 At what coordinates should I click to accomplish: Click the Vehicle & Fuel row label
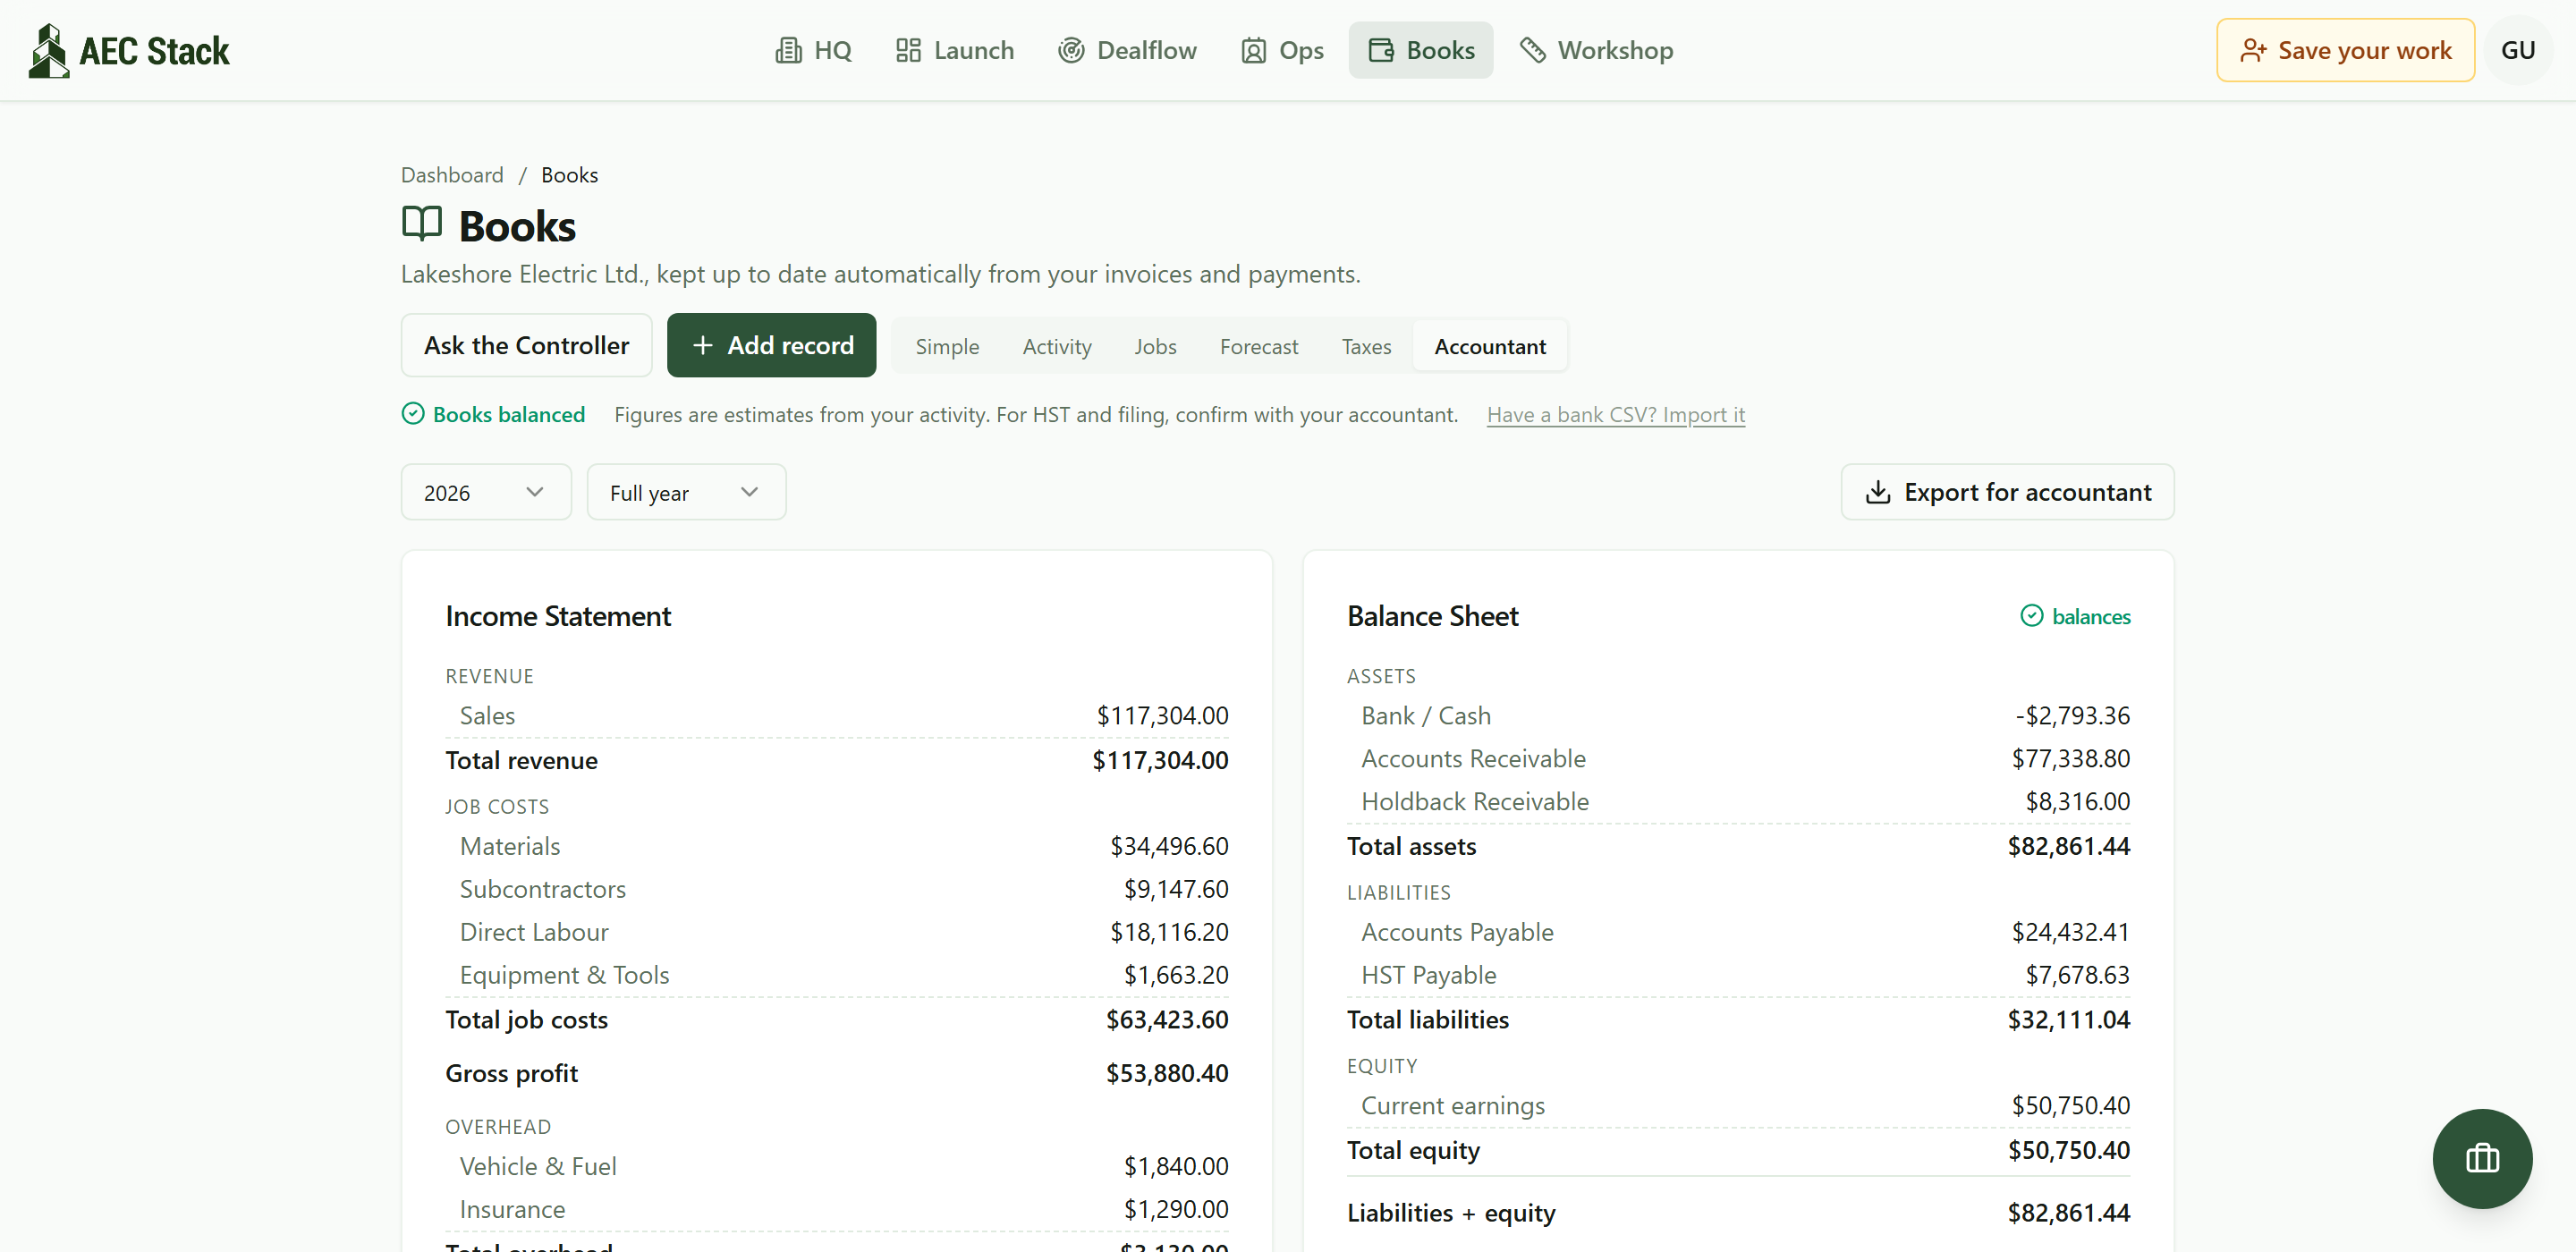click(x=538, y=1166)
